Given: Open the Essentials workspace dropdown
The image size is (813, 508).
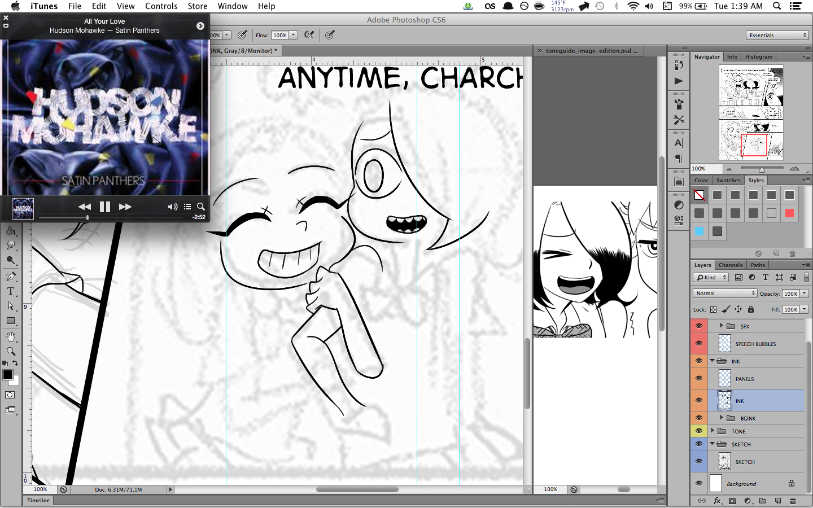Looking at the screenshot, I should pos(778,35).
